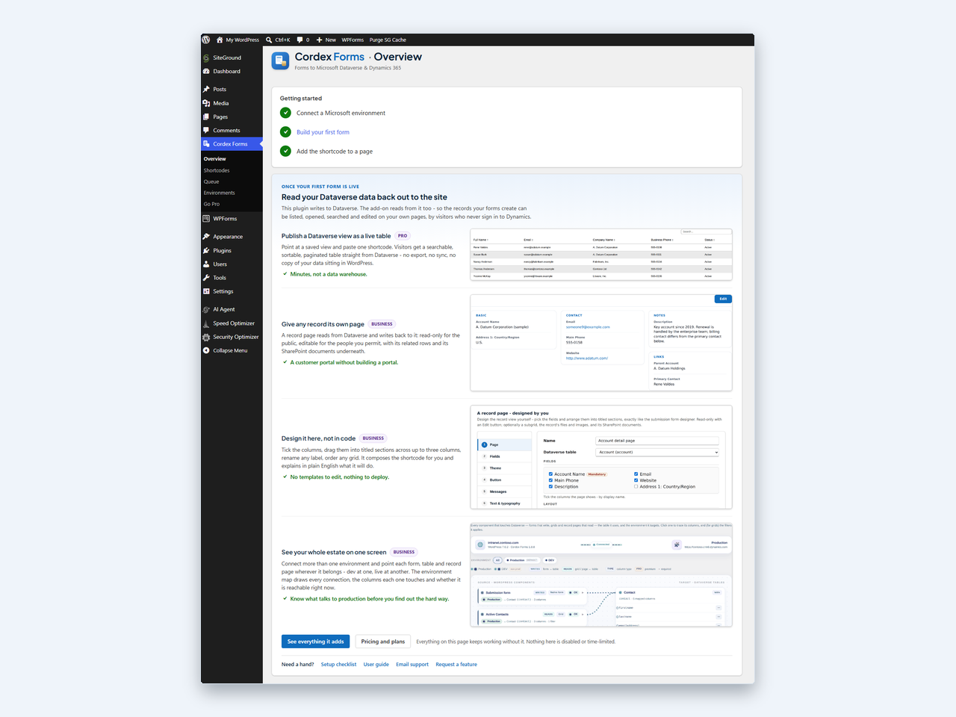
Task: Open the User guide link
Action: (x=376, y=664)
